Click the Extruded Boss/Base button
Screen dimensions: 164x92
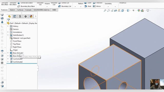coord(5,4)
